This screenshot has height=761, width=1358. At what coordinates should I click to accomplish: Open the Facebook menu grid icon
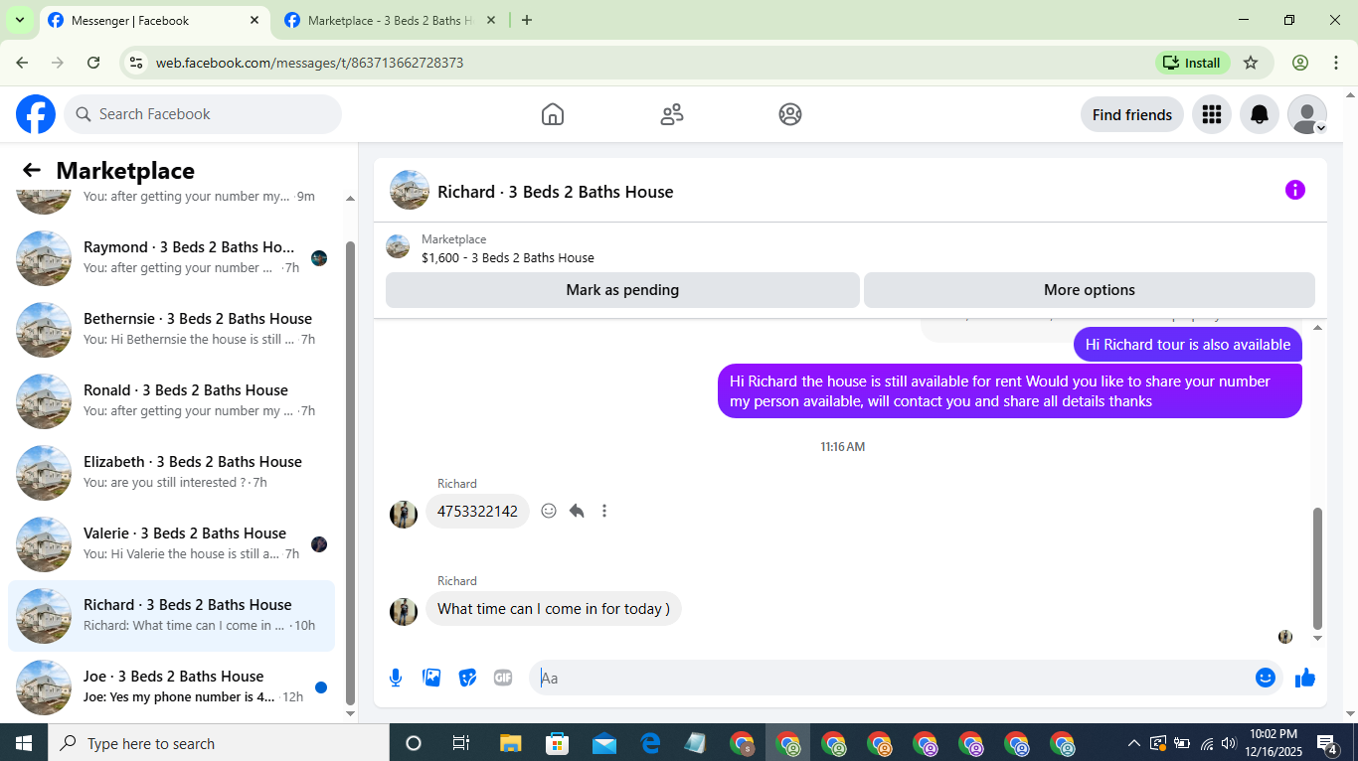[x=1211, y=114]
